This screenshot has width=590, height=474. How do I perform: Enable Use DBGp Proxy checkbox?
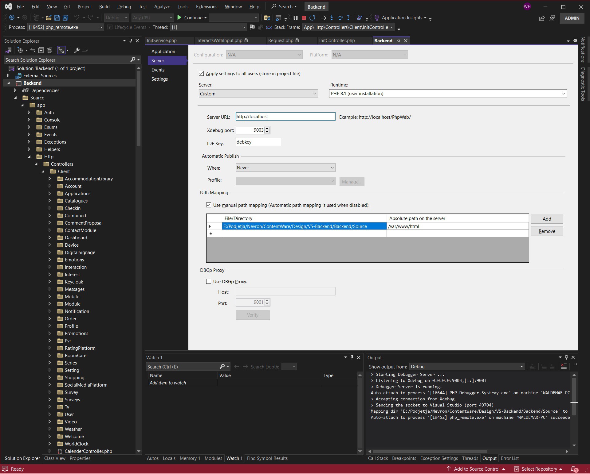[209, 282]
